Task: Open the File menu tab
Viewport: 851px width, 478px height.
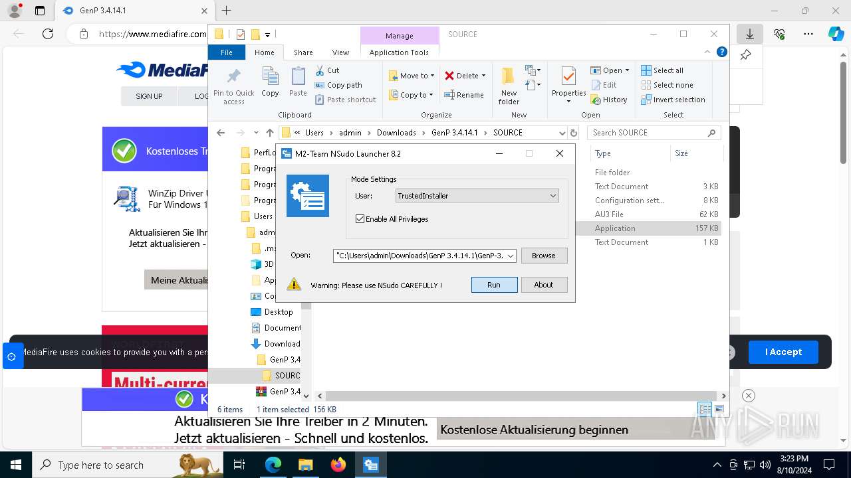Action: pos(227,52)
